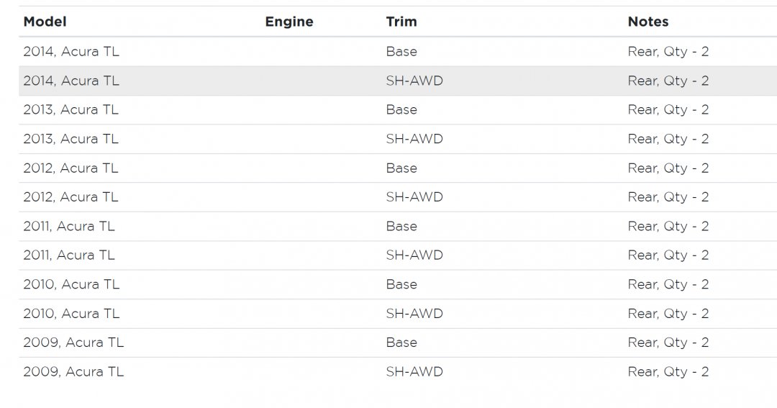Select the 2014 Acura TL Base row
This screenshot has width=777, height=408.
pyautogui.click(x=71, y=52)
